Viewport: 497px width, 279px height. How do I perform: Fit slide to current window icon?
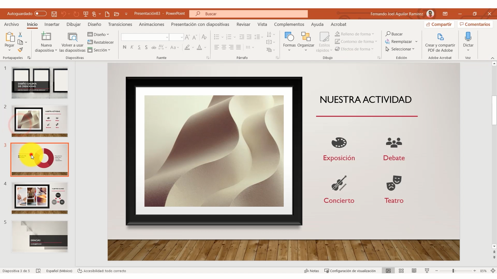[x=493, y=271]
